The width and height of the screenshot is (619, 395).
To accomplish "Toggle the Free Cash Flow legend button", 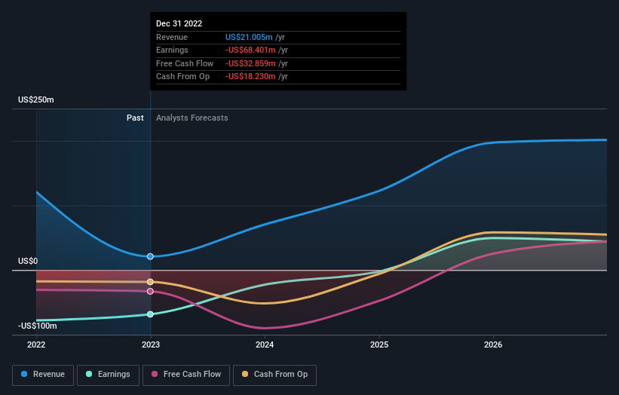I will 186,375.
